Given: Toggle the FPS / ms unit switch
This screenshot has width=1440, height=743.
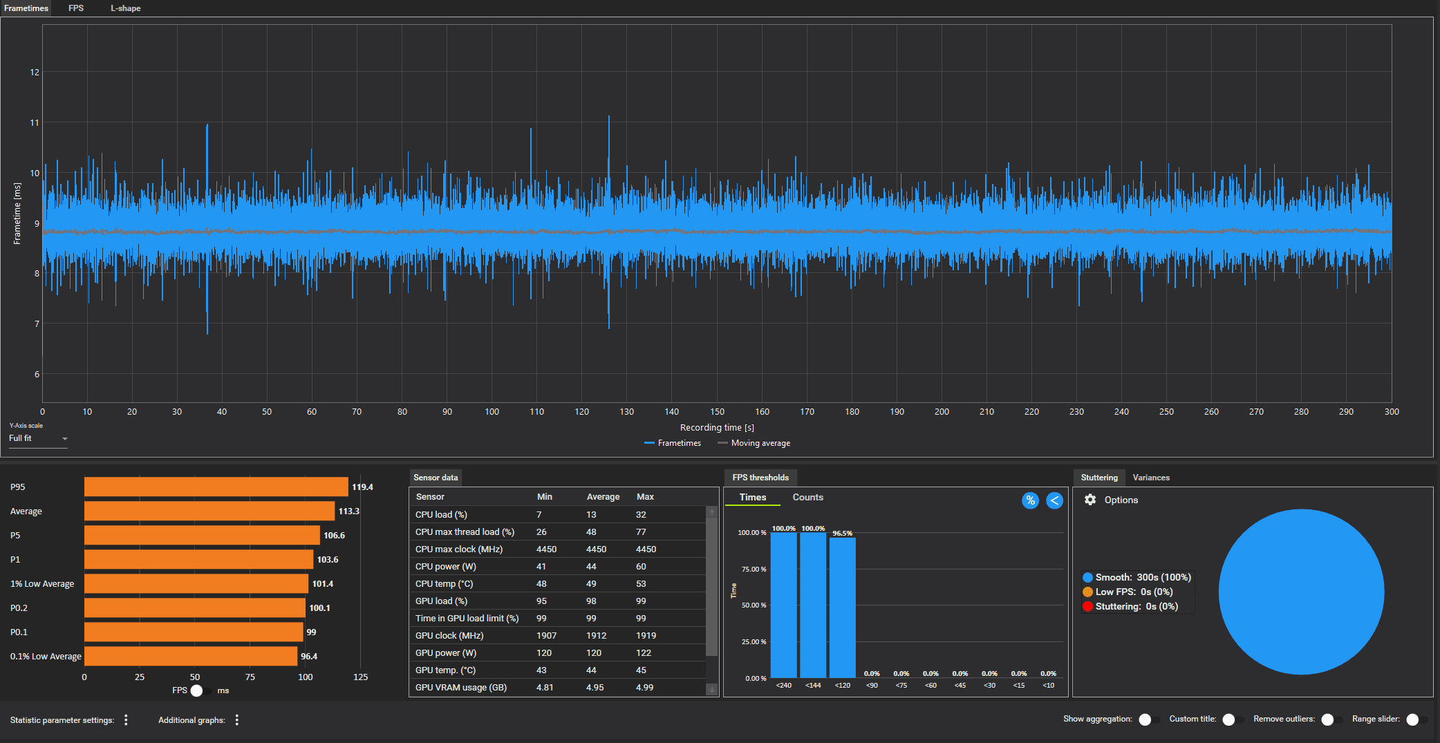Looking at the screenshot, I should coord(201,690).
